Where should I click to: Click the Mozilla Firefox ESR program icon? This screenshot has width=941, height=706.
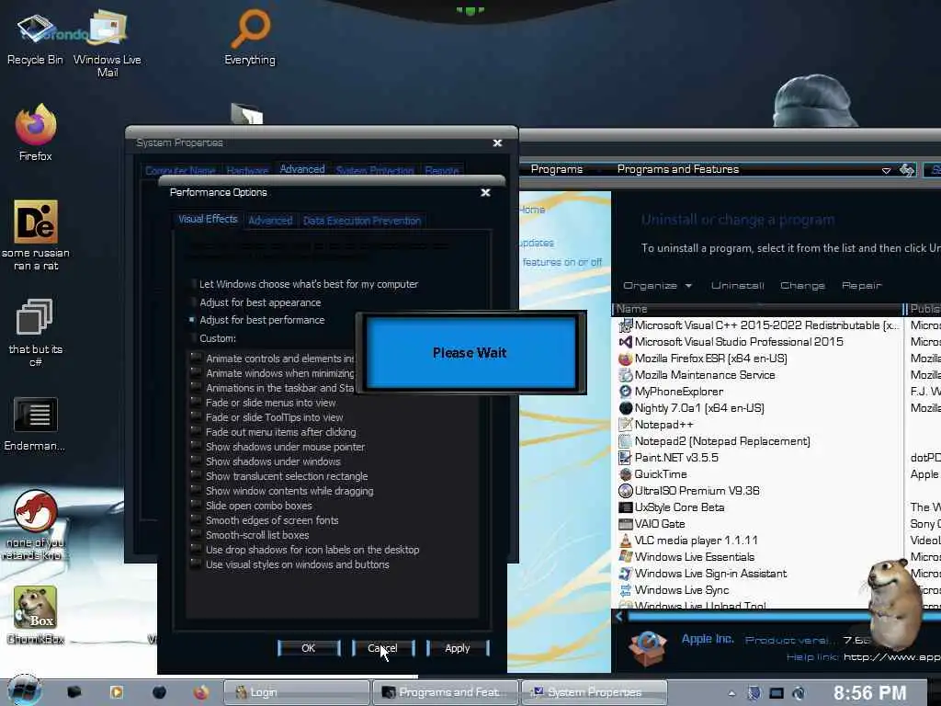click(x=625, y=359)
